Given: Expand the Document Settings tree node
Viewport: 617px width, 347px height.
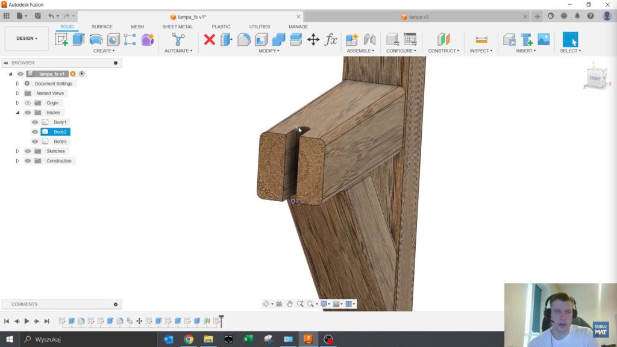Looking at the screenshot, I should click(x=17, y=84).
